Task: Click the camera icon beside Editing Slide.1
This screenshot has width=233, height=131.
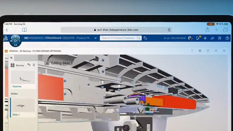Action: 47,63
